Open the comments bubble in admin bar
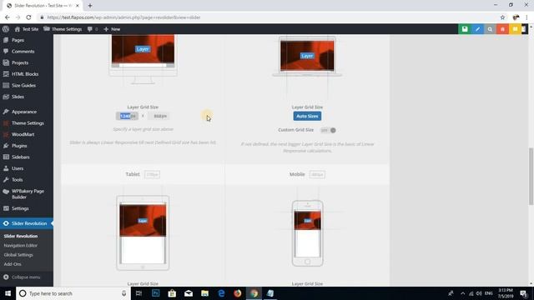Image resolution: width=534 pixels, height=300 pixels. pos(93,29)
